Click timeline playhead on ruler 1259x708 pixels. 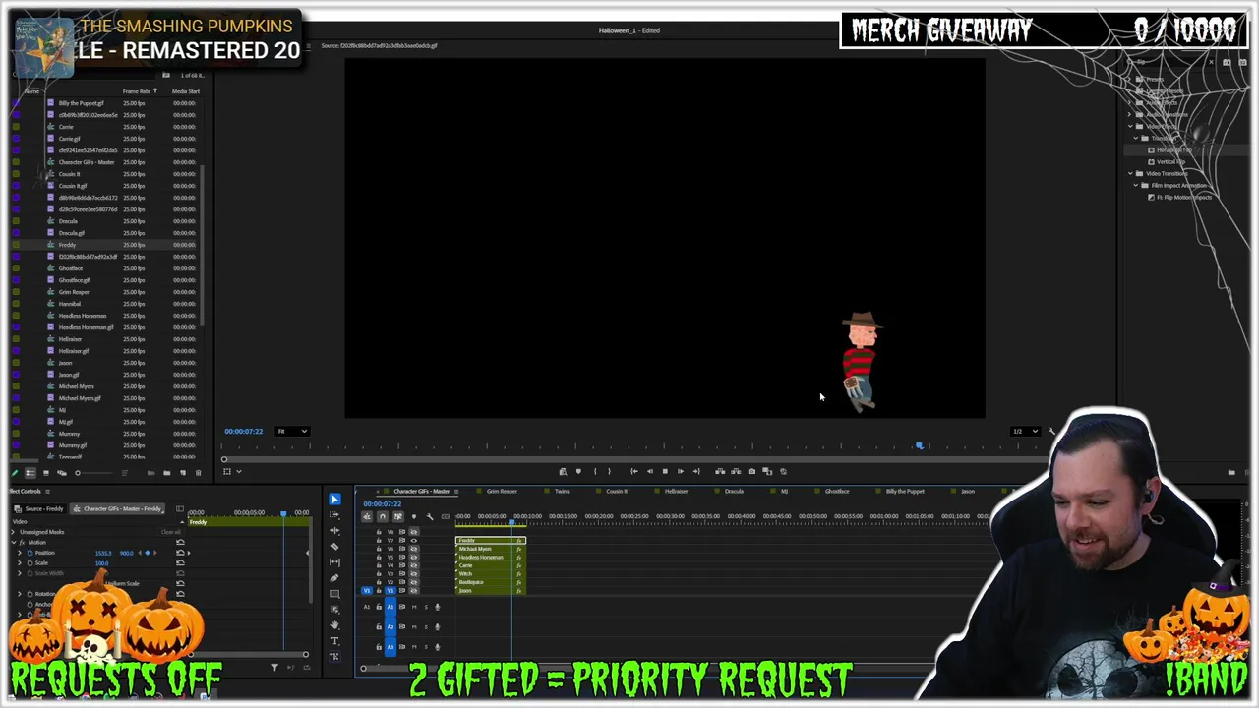click(511, 522)
